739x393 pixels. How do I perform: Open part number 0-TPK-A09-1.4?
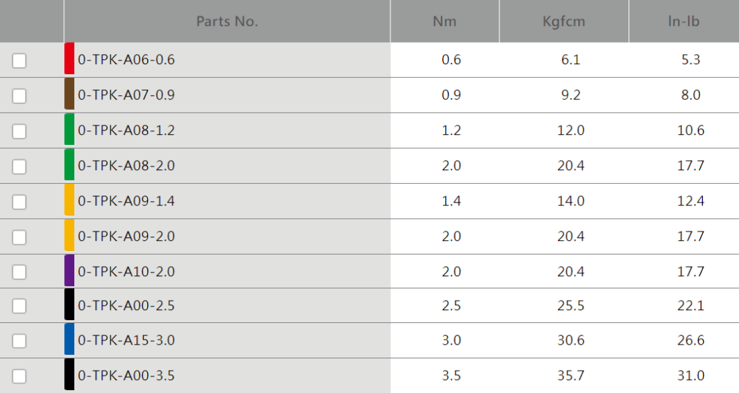[126, 201]
